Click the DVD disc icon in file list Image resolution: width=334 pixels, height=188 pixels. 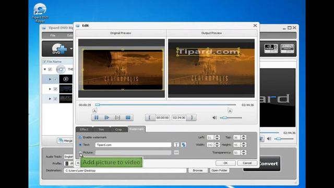pyautogui.click(x=61, y=69)
